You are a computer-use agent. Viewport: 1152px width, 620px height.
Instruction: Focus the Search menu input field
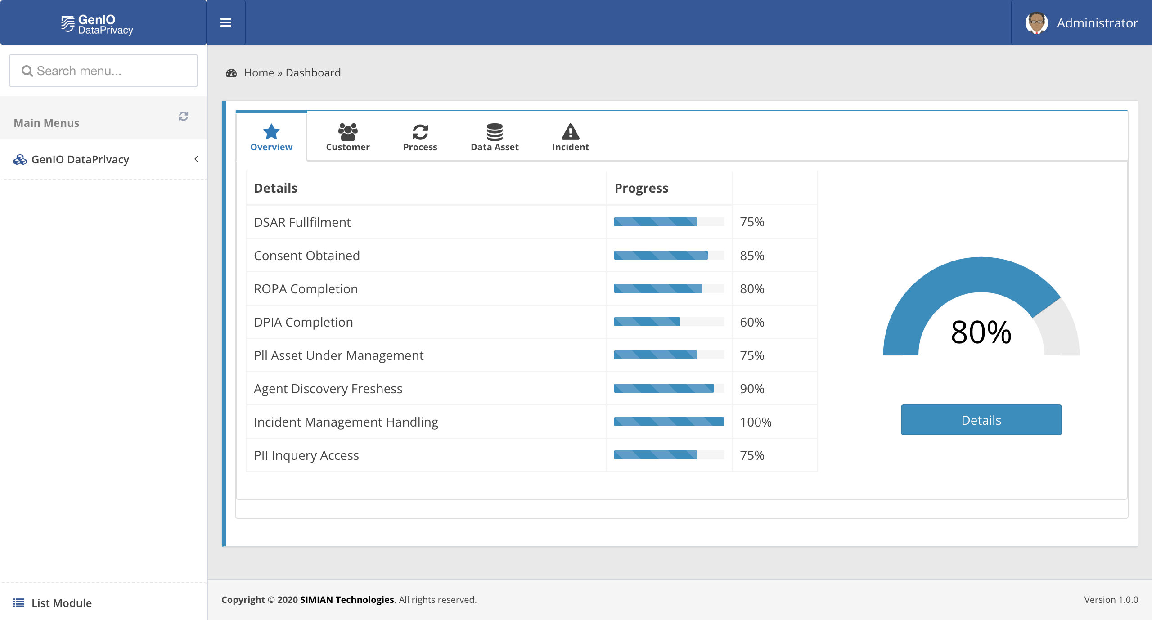point(103,71)
